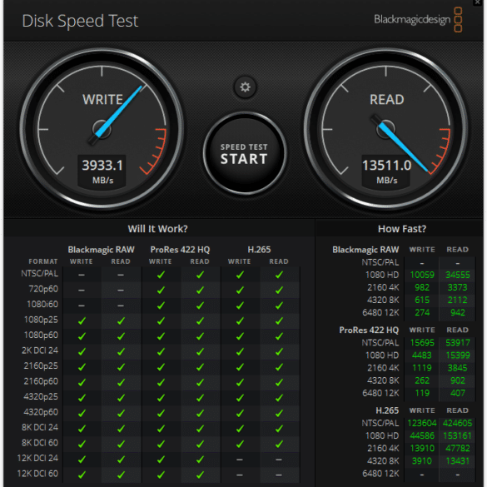
Task: Click the 8K DCI 24 row label
Action: (x=40, y=427)
